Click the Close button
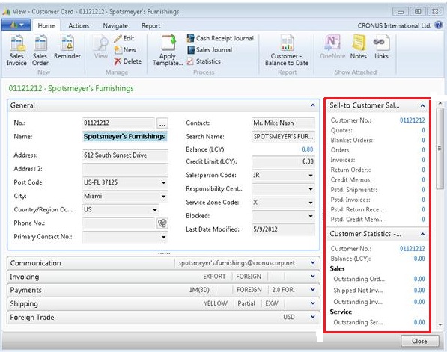 pos(419,341)
